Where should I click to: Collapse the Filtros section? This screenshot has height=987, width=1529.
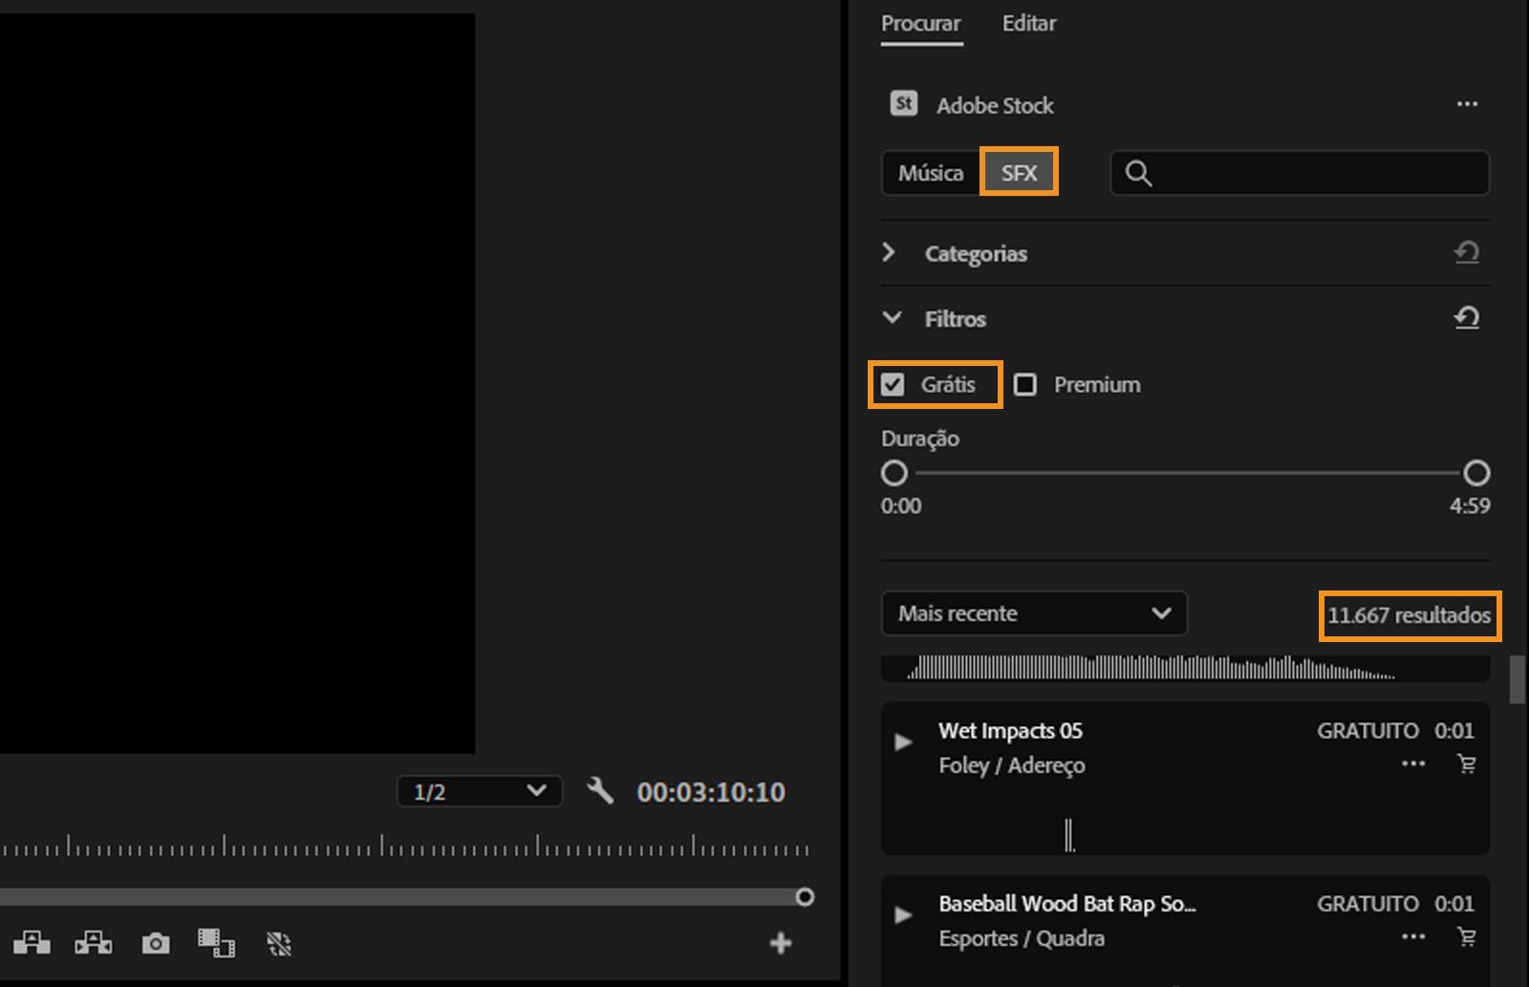click(893, 318)
